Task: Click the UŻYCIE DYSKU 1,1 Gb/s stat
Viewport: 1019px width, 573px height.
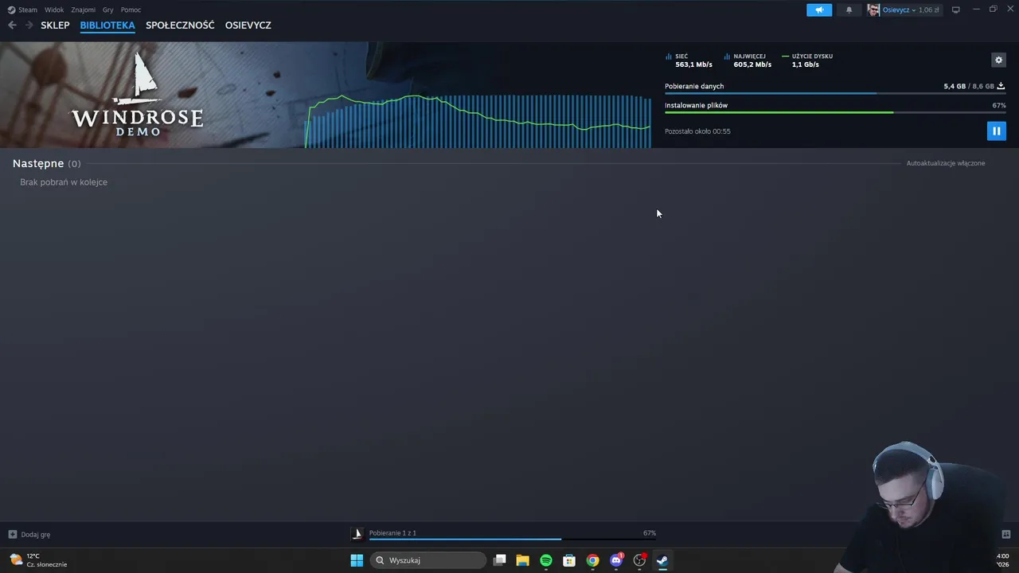Action: [807, 60]
